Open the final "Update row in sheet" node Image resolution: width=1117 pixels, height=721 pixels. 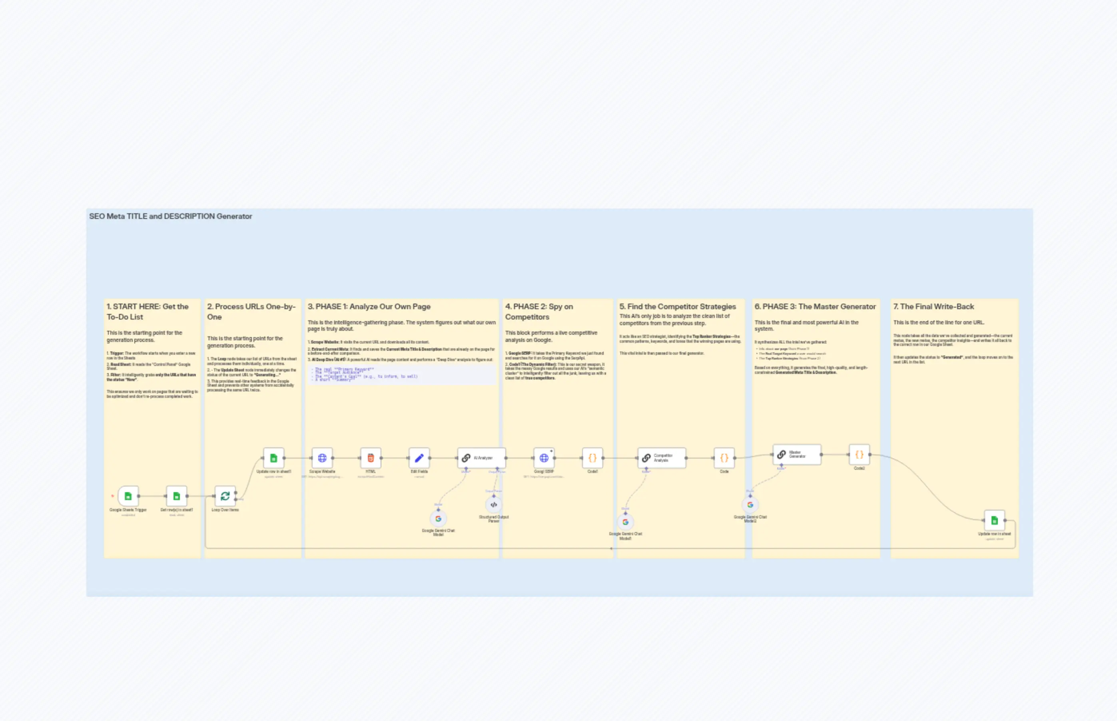coord(994,520)
